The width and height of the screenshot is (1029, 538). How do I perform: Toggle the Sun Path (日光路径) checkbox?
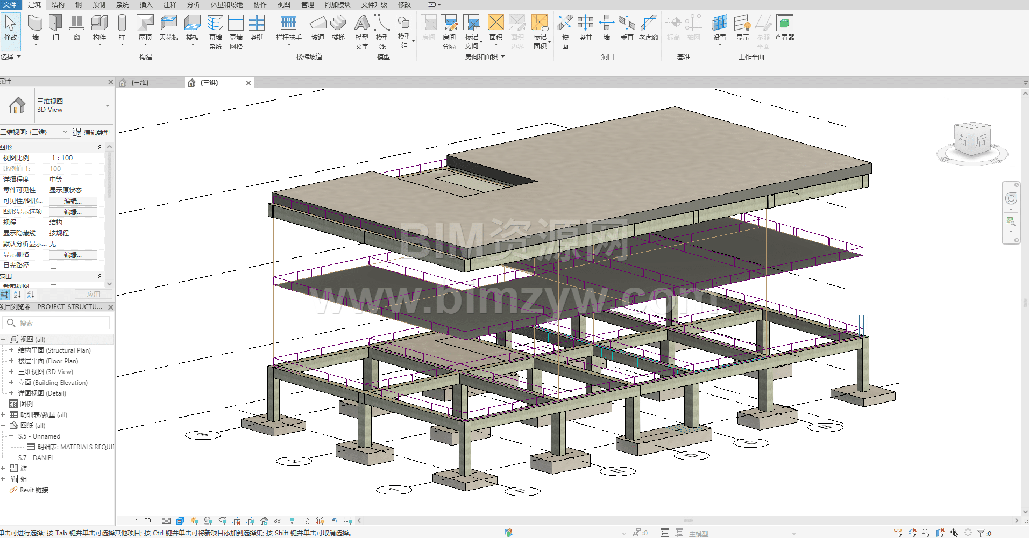click(53, 266)
